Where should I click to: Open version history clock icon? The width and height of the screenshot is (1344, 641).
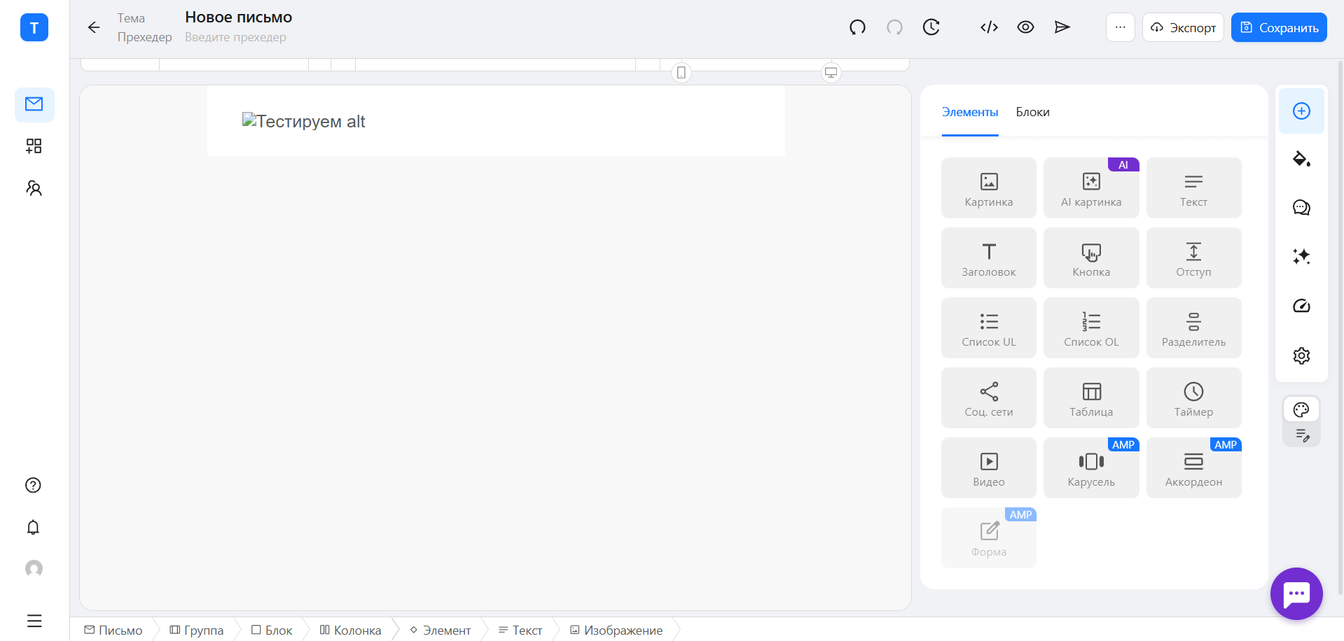click(931, 27)
